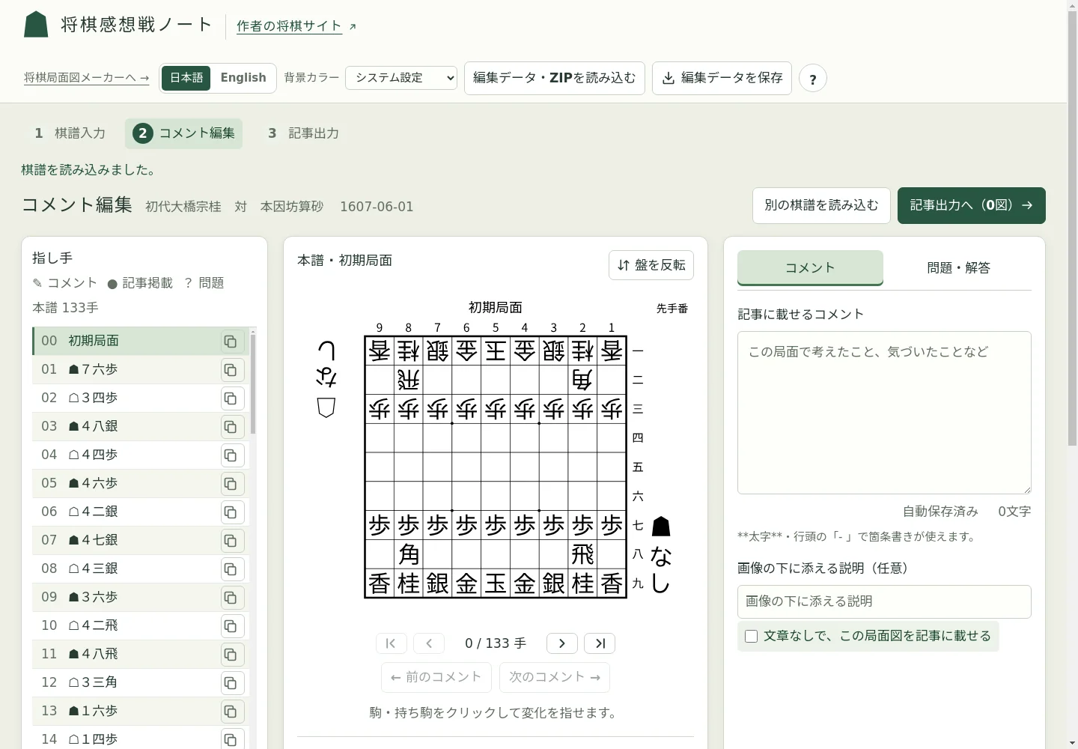This screenshot has width=1078, height=749.
Task: Click 編集データを保存 button
Action: (722, 78)
